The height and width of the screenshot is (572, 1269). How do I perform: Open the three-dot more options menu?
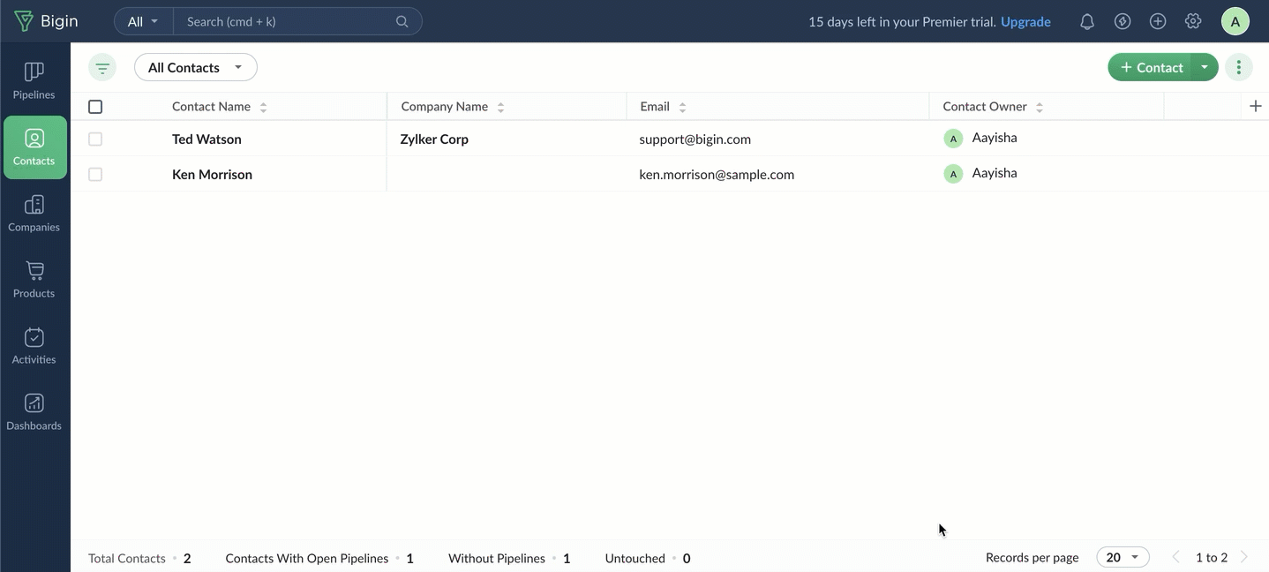(1239, 67)
